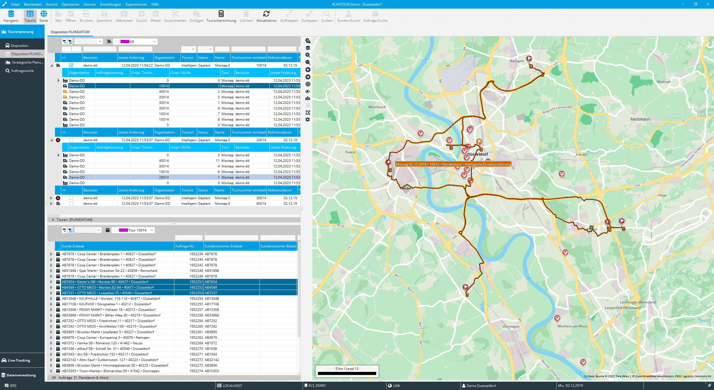Open the Optimieren menu

70,4
